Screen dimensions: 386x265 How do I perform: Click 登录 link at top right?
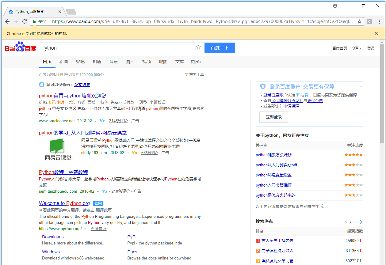371,48
